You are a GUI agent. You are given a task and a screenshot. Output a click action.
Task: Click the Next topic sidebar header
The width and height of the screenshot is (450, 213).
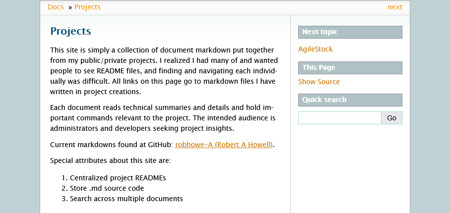[x=350, y=32]
